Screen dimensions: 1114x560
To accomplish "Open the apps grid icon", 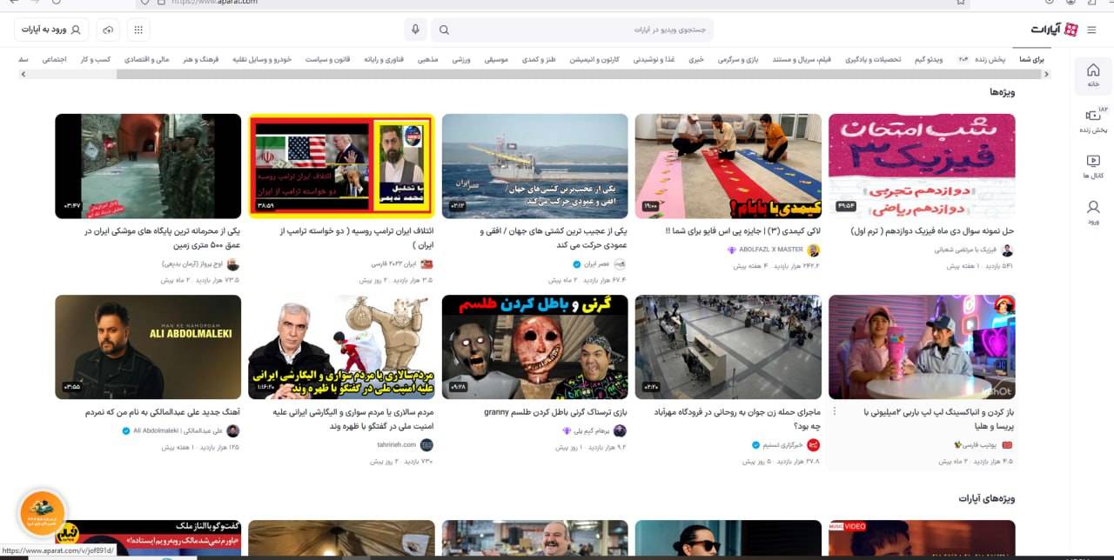I will point(138,30).
